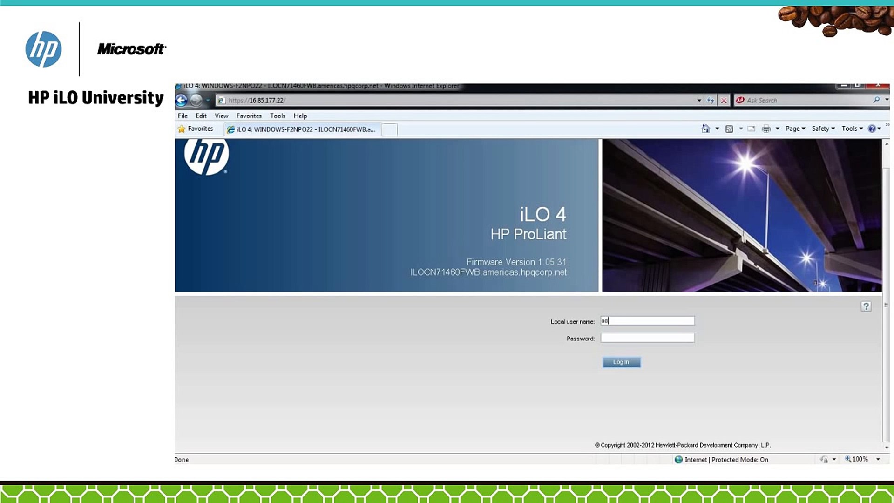Click the Refresh icon in the address bar
This screenshot has width=894, height=503.
[x=710, y=100]
